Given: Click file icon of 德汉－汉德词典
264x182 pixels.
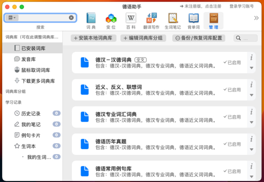Looking at the screenshot, I should click(x=85, y=63).
